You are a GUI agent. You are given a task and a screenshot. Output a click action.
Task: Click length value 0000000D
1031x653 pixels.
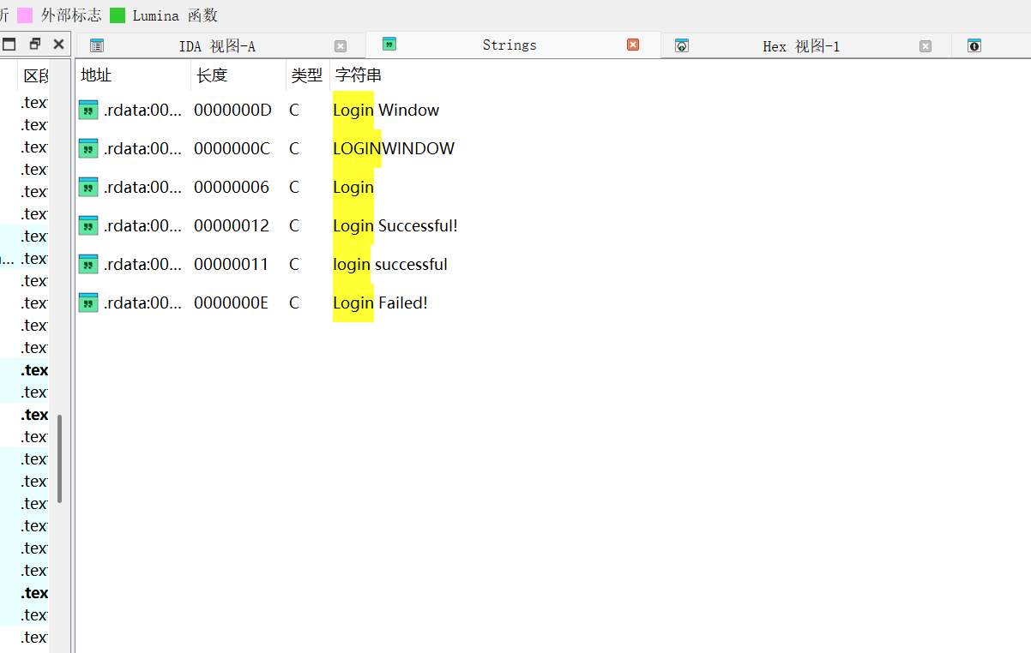tap(232, 110)
